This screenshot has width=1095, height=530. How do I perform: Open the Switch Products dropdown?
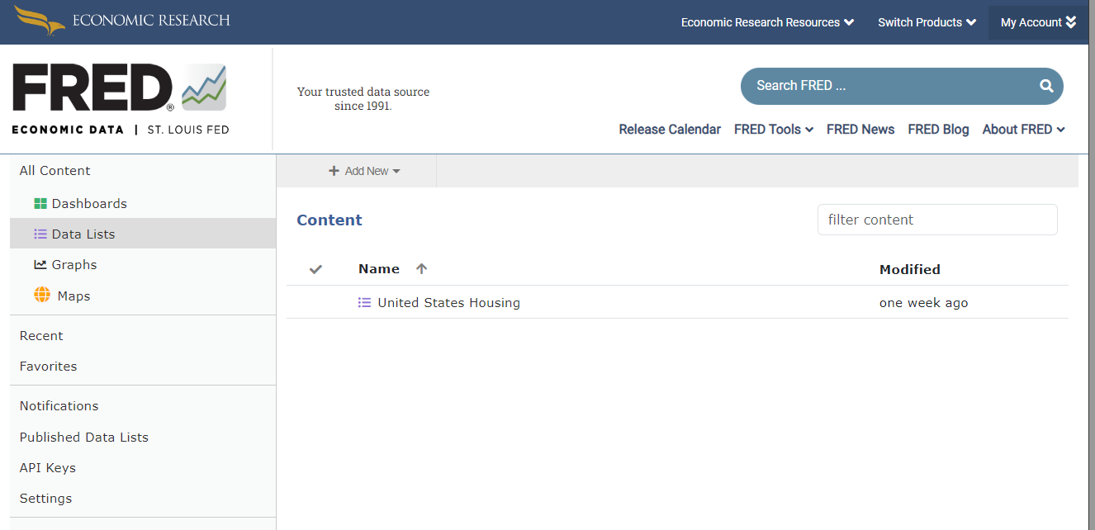pyautogui.click(x=927, y=22)
